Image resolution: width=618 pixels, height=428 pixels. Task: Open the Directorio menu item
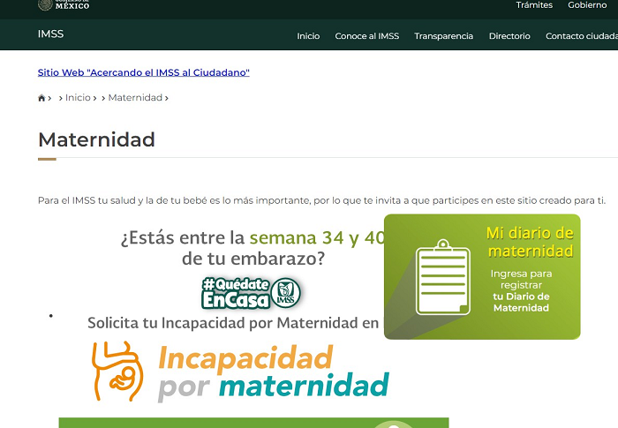tap(509, 36)
